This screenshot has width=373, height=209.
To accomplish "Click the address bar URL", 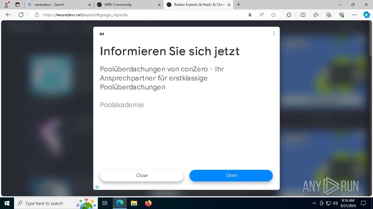I will (85, 15).
